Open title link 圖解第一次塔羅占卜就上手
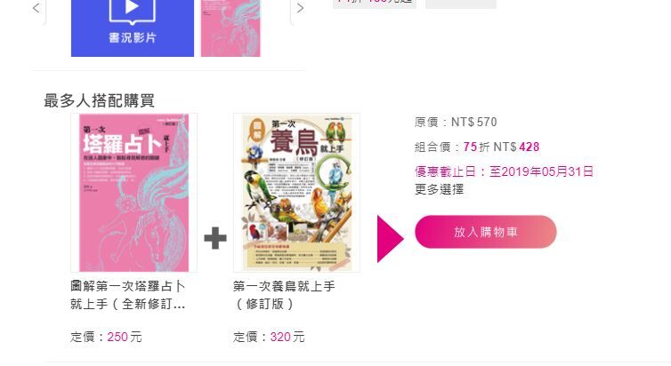Screen dimensions: 671x366 (128, 295)
